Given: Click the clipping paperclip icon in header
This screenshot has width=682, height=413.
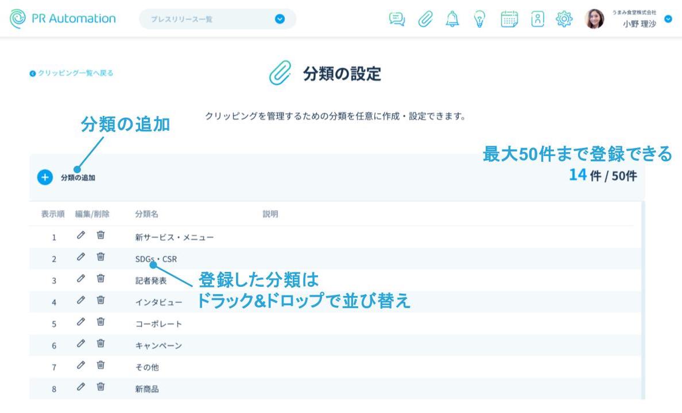Looking at the screenshot, I should tap(425, 19).
